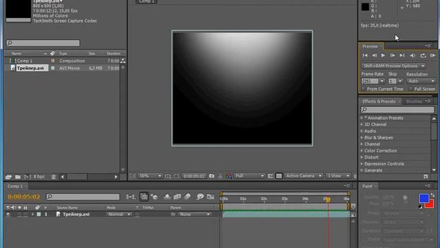This screenshot has width=440, height=248.
Task: Toggle the Live Update button in timeline
Action: pyautogui.click(x=144, y=196)
